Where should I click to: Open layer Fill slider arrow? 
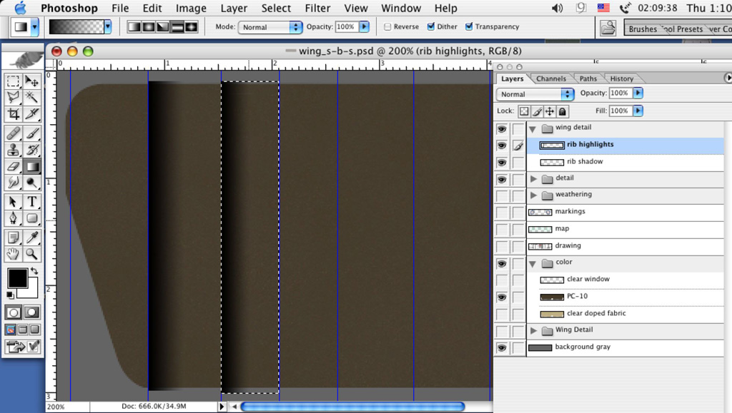click(638, 111)
